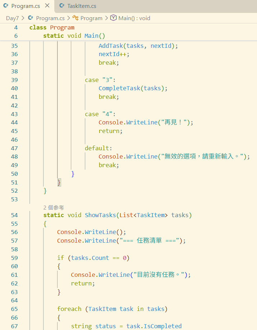This screenshot has height=330, width=257.
Task: Click return statement on line 62
Action: coord(83,284)
